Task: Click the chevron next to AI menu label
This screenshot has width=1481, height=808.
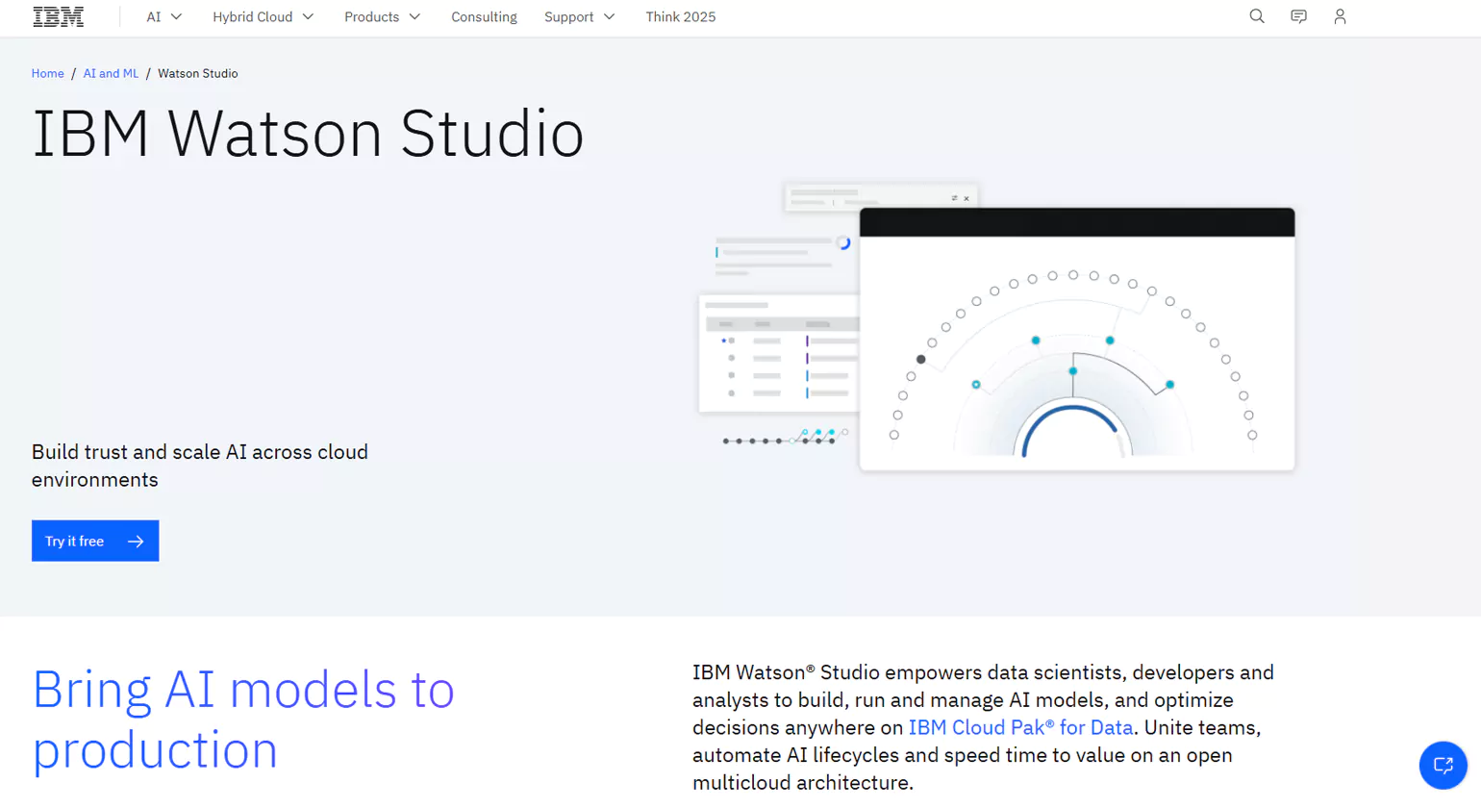Action: (x=177, y=16)
